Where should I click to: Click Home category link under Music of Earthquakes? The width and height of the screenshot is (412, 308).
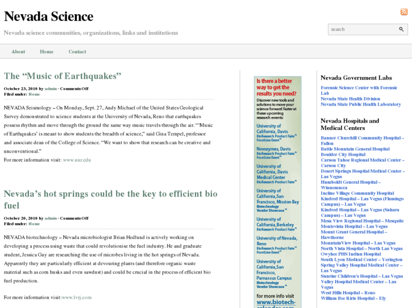click(34, 94)
